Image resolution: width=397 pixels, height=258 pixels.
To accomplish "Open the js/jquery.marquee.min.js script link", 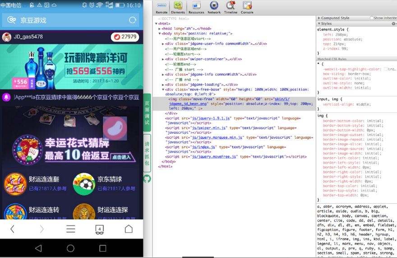I will click(x=217, y=137).
